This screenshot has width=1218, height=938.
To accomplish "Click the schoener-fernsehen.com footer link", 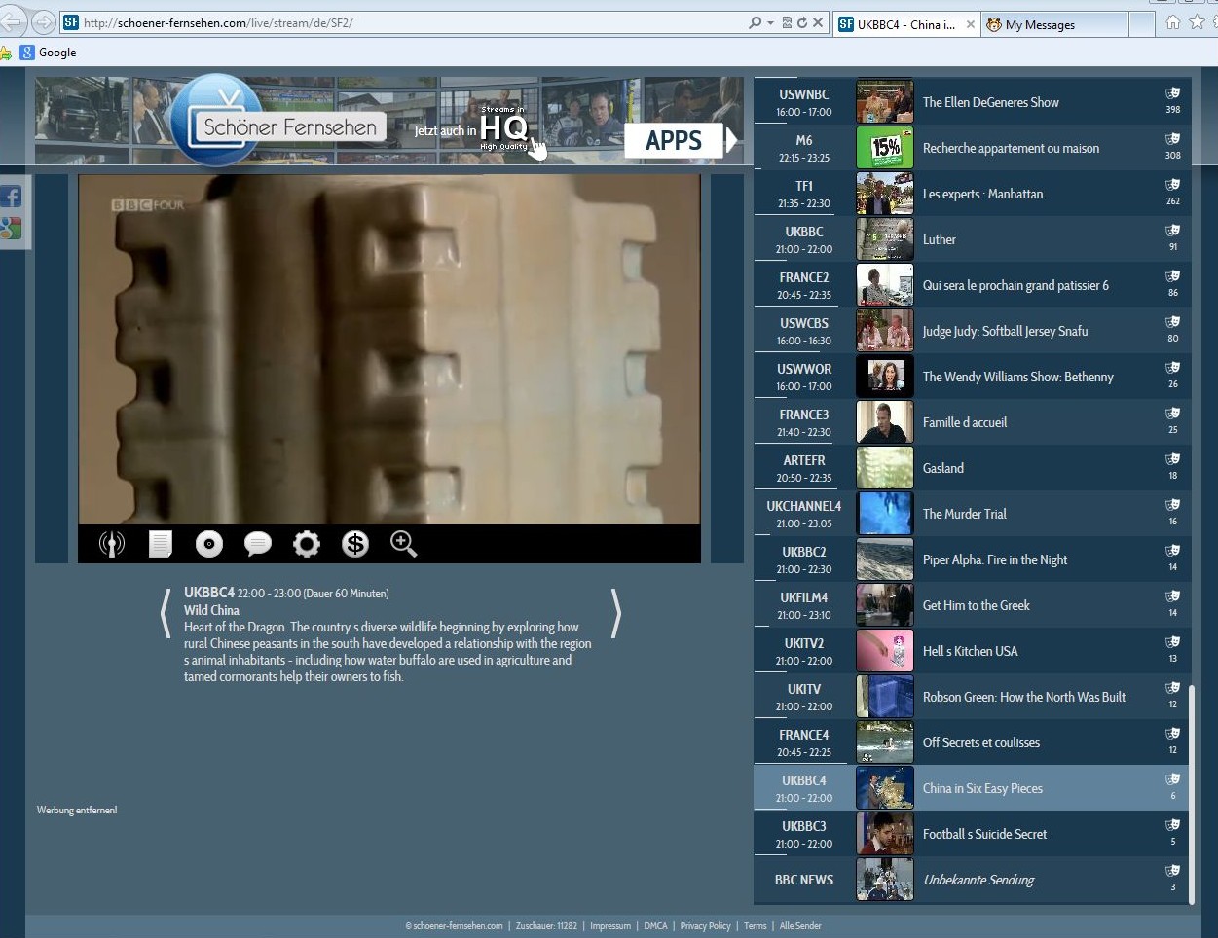I will pos(454,925).
